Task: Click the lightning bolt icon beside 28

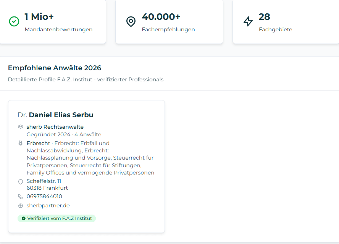Action: point(248,21)
